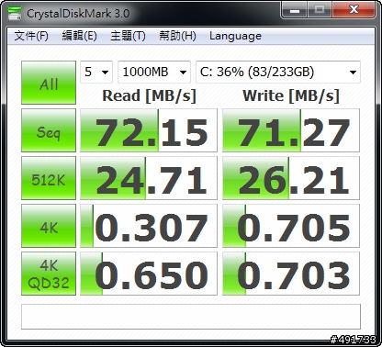The height and width of the screenshot is (347, 382).
Task: Maximize the CrystalDiskMark window
Action: pyautogui.click(x=320, y=10)
